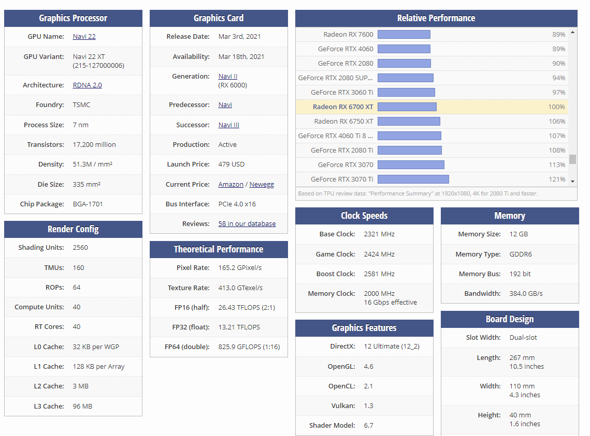The height and width of the screenshot is (436, 590).
Task: Click the scroll down arrow in Relative Performance
Action: [x=572, y=182]
